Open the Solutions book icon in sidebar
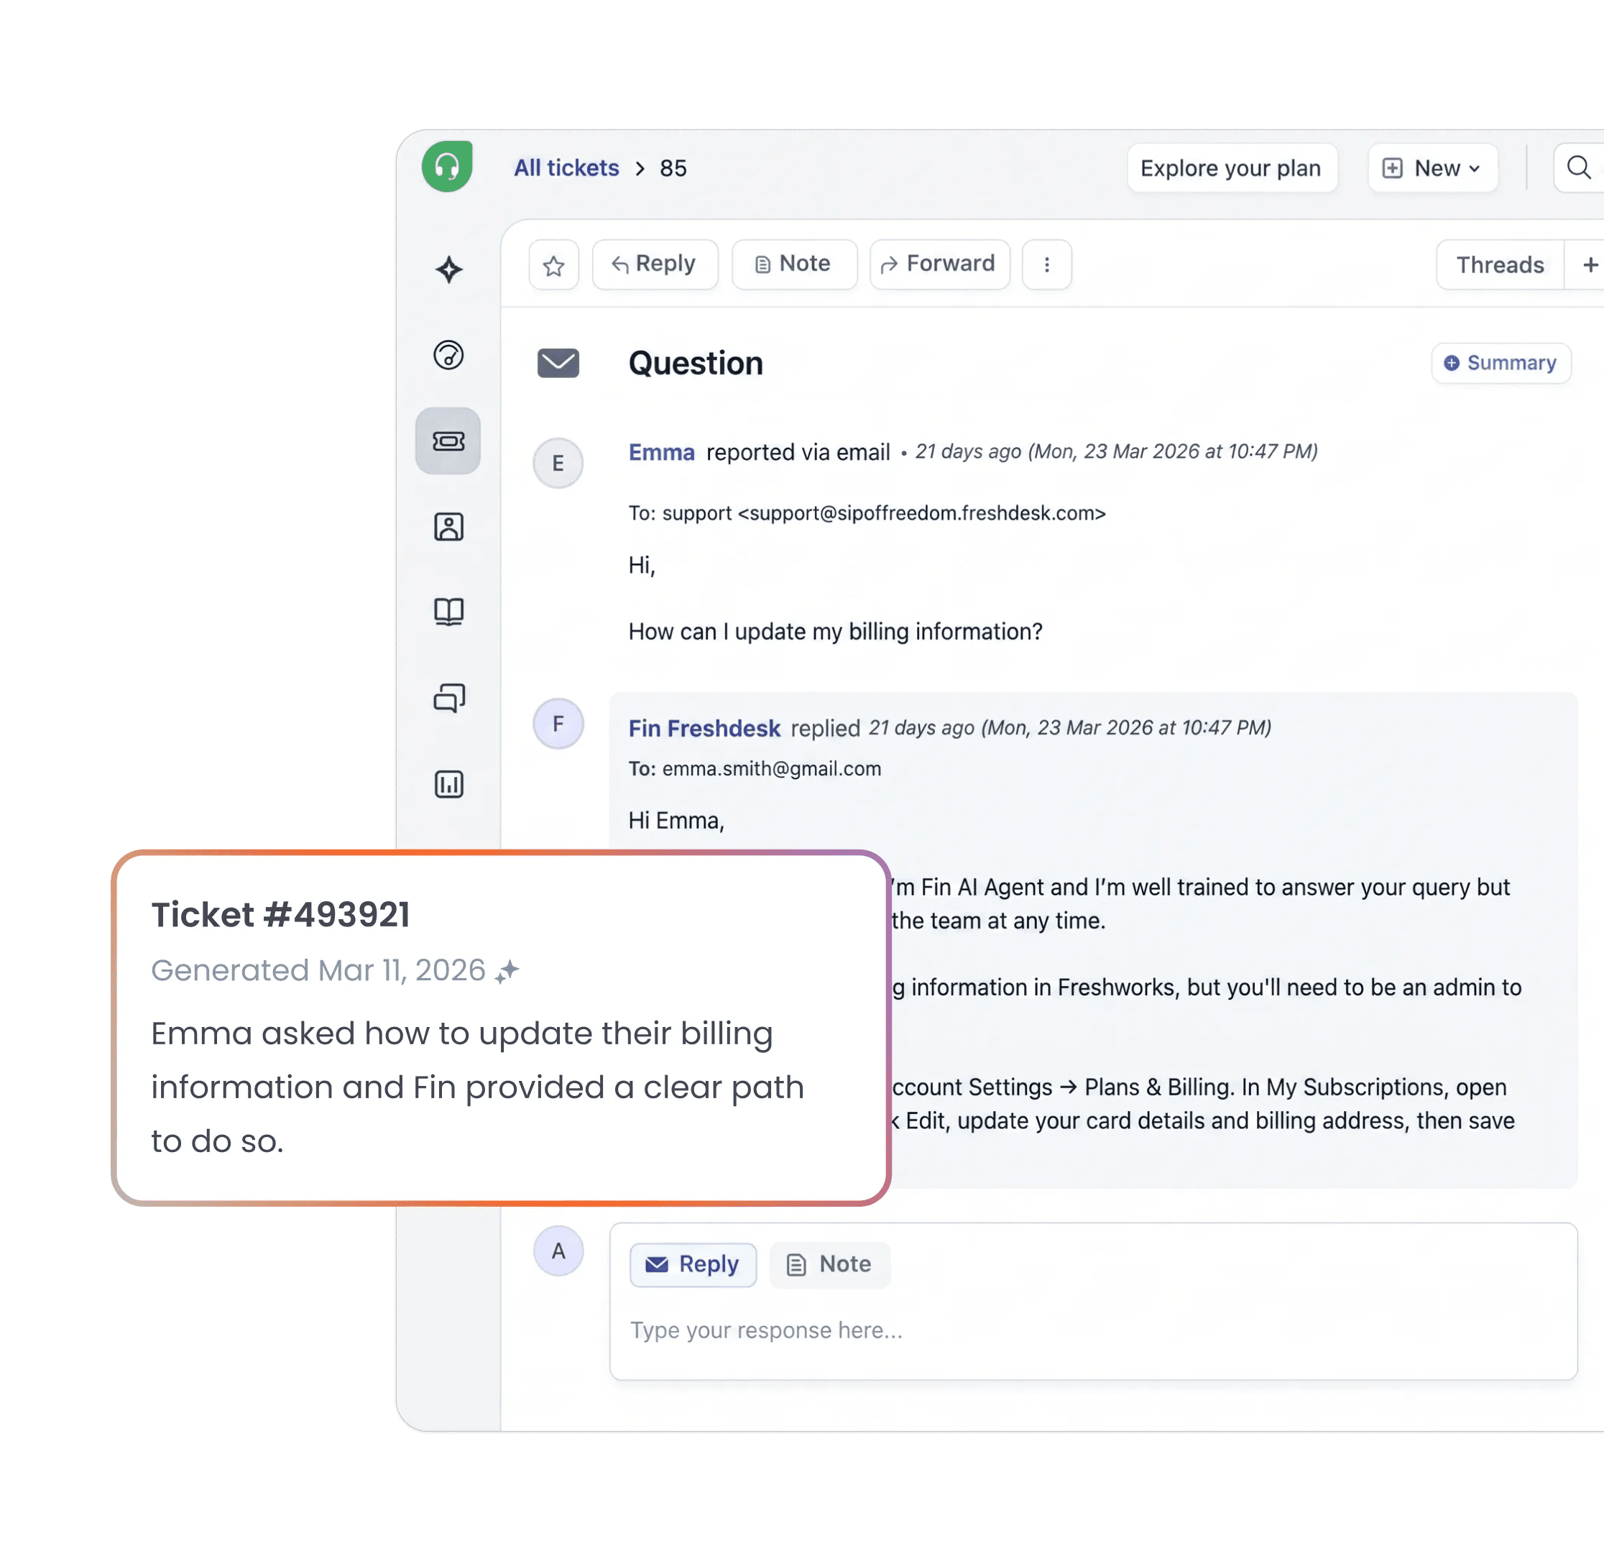This screenshot has width=1604, height=1561. click(448, 612)
